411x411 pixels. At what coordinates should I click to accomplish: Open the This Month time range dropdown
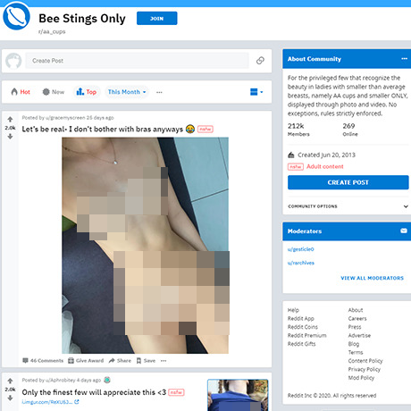[x=127, y=92]
